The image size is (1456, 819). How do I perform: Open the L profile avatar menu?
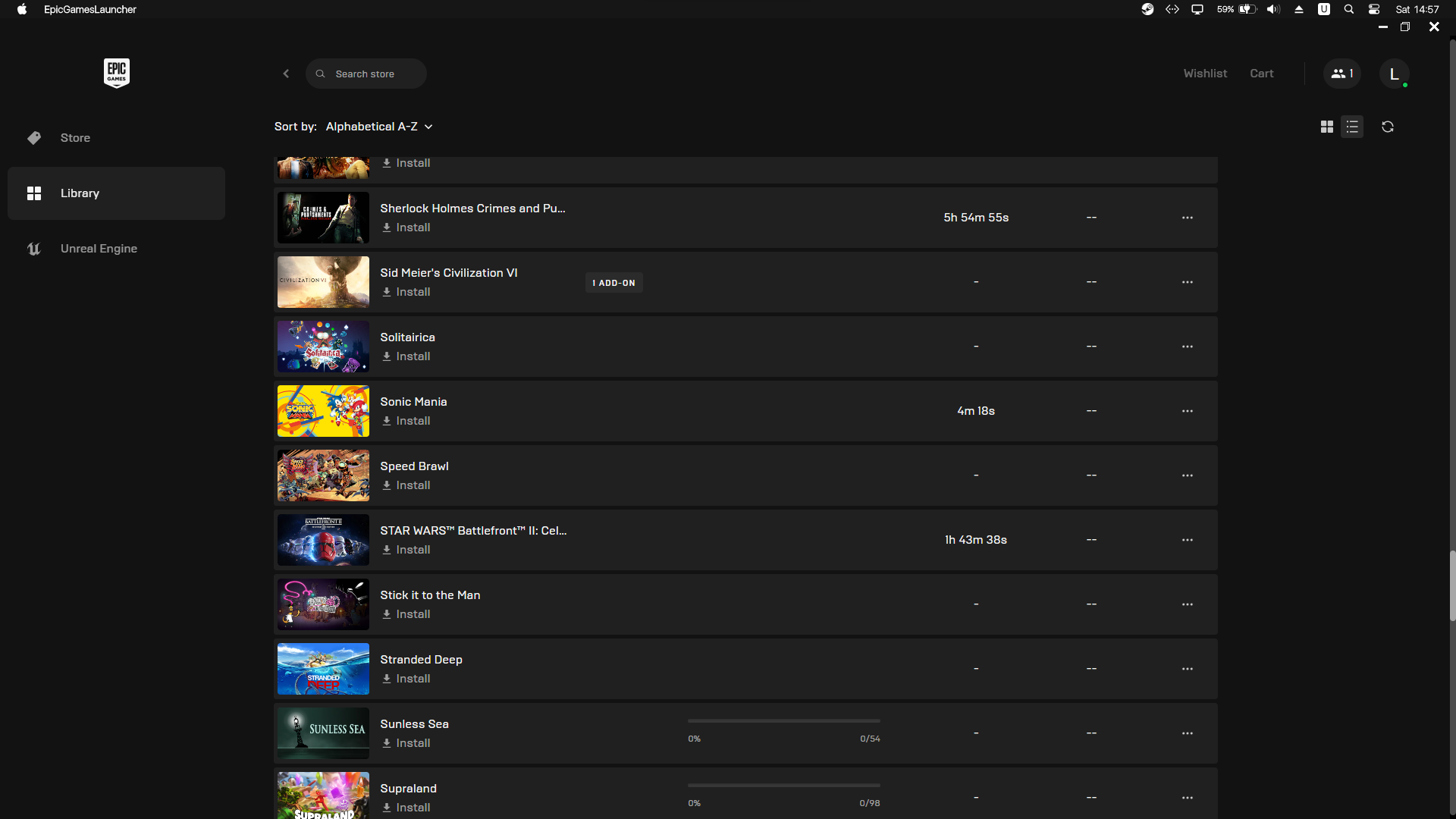click(1393, 74)
